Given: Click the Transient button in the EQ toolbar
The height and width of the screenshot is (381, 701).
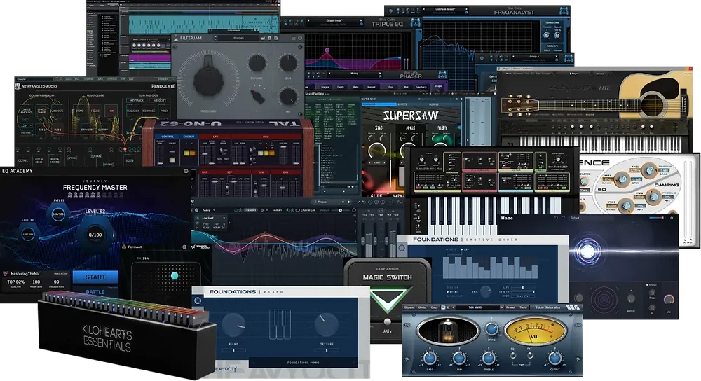Looking at the screenshot, I should [250, 210].
